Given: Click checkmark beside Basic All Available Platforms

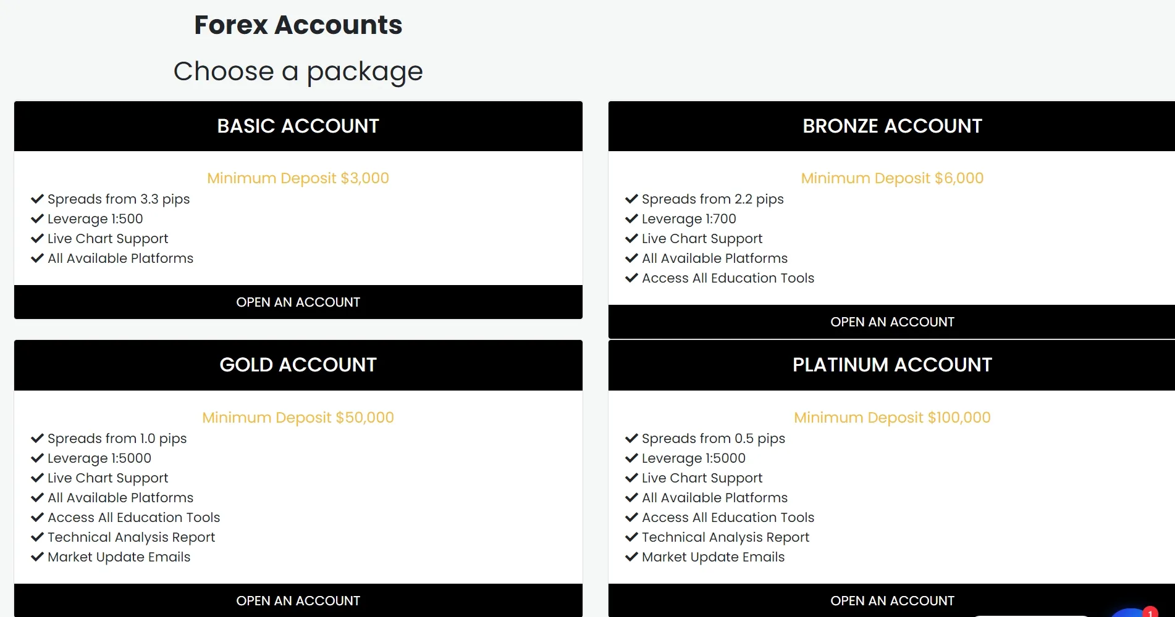Looking at the screenshot, I should (37, 258).
